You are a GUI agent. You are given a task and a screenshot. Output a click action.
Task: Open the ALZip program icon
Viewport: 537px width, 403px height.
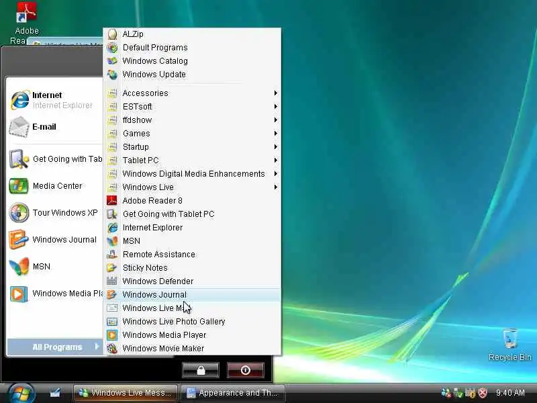click(x=112, y=34)
